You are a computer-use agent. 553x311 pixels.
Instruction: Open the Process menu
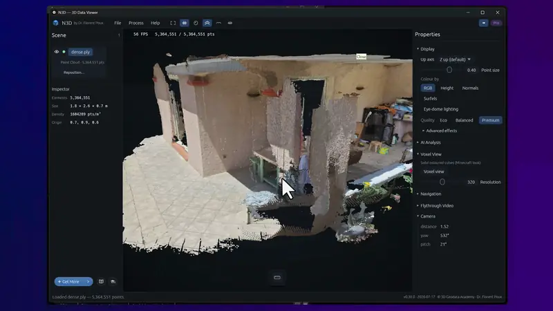[x=135, y=23]
